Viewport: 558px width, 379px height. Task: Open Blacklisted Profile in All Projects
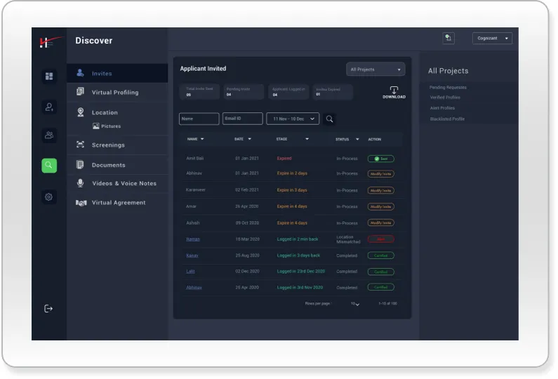[x=447, y=119]
